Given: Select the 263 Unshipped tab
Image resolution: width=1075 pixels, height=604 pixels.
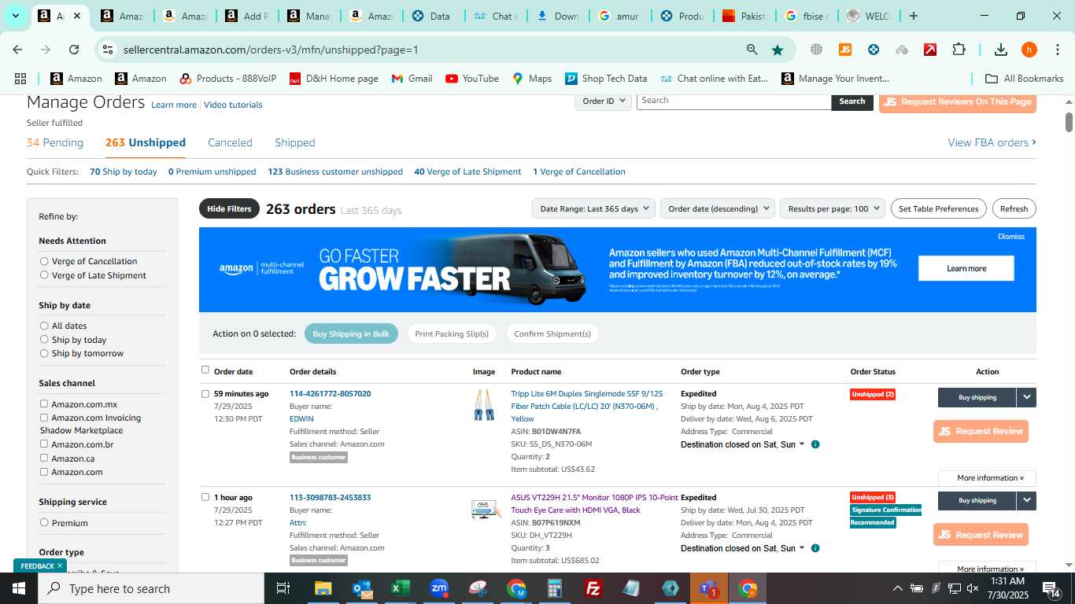Looking at the screenshot, I should [x=146, y=142].
